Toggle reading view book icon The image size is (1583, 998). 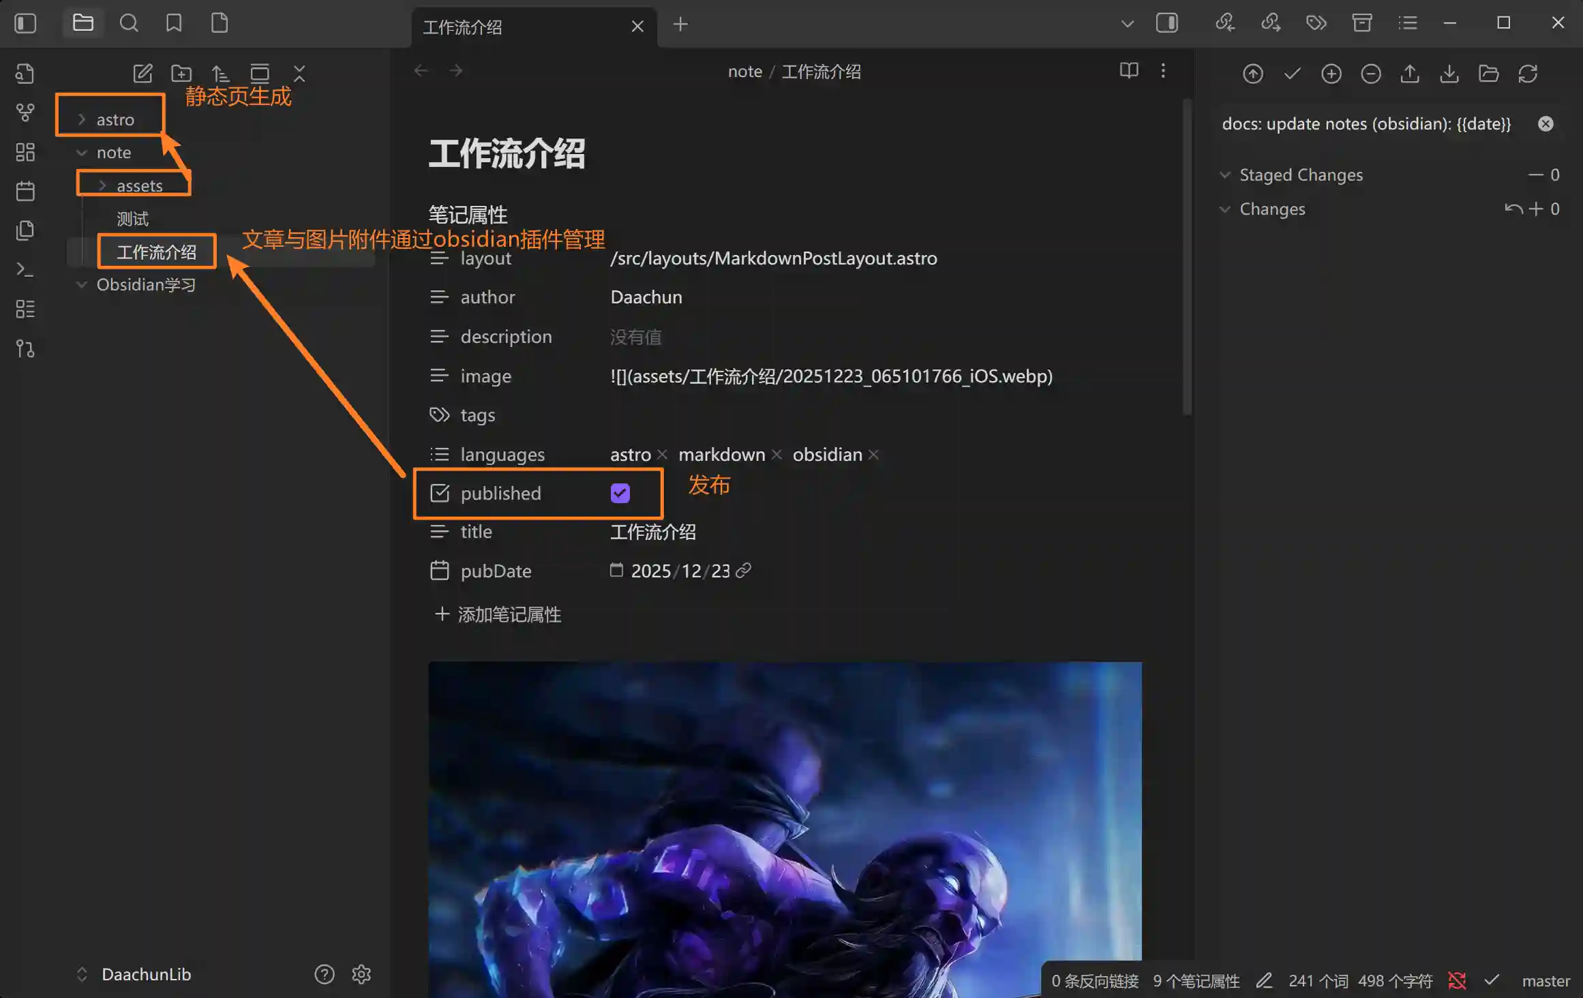click(1129, 71)
